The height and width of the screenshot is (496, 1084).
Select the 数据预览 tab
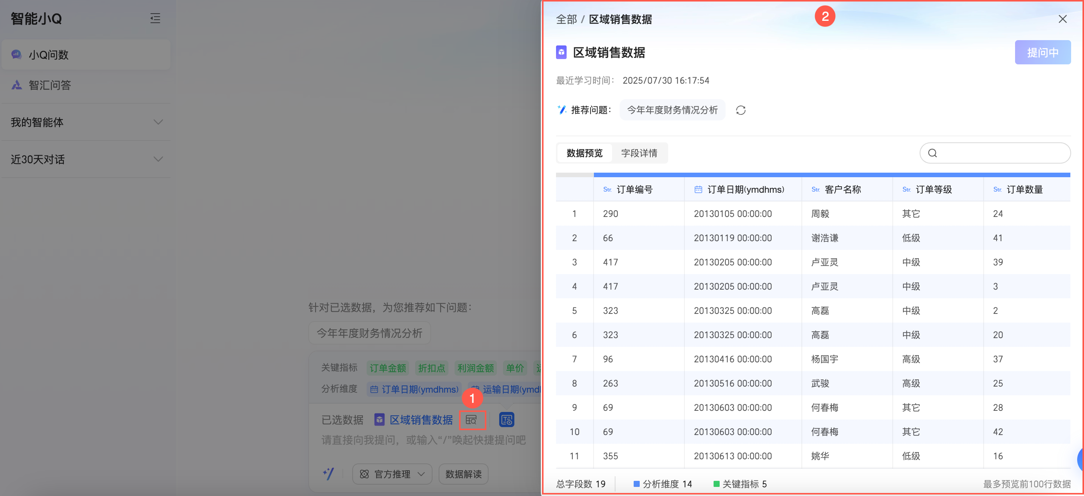(584, 153)
